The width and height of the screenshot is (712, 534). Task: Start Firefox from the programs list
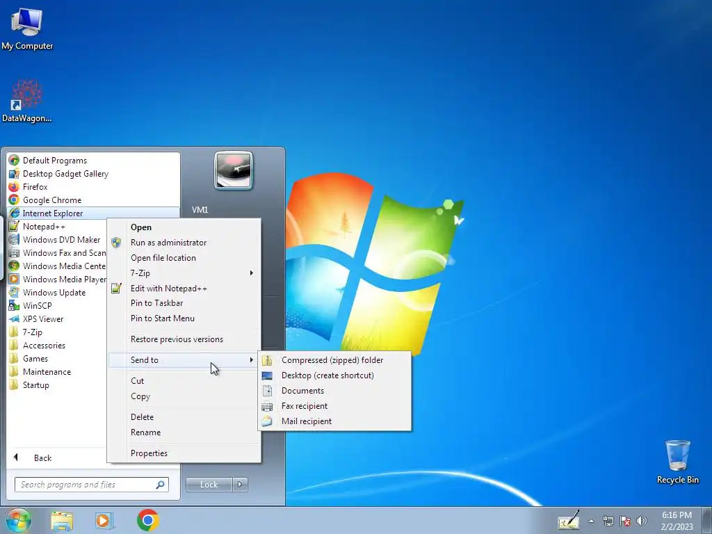[x=93, y=186]
